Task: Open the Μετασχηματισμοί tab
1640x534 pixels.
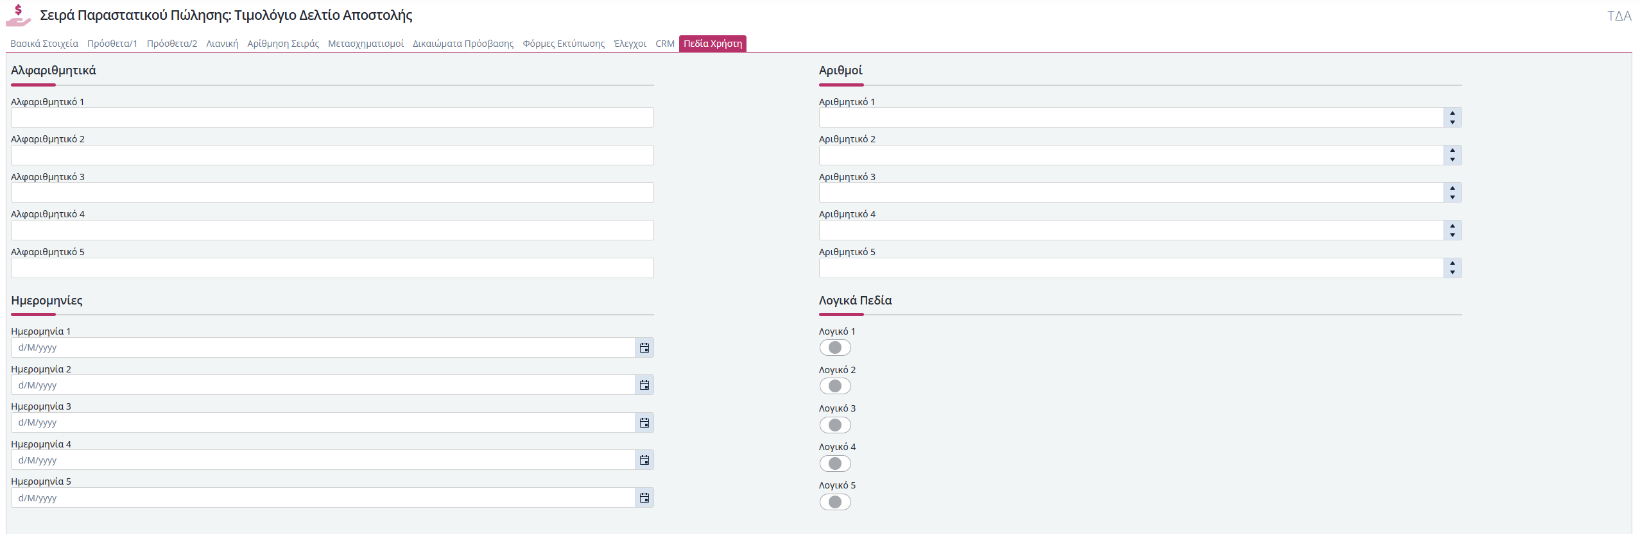Action: tap(366, 44)
